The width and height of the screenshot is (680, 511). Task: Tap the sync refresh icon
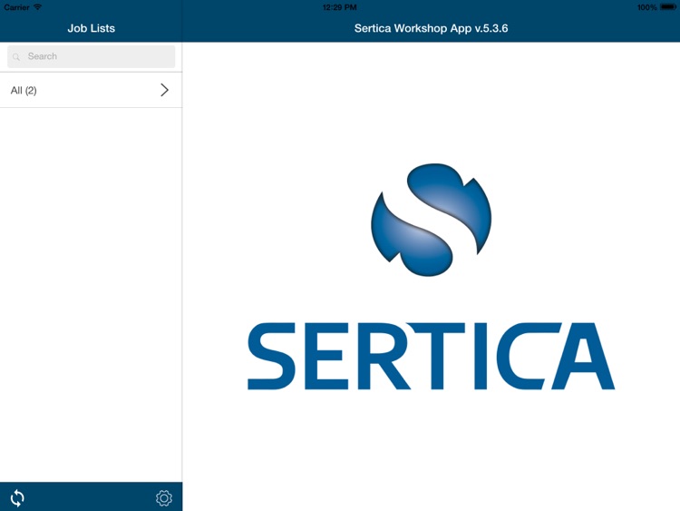[17, 498]
